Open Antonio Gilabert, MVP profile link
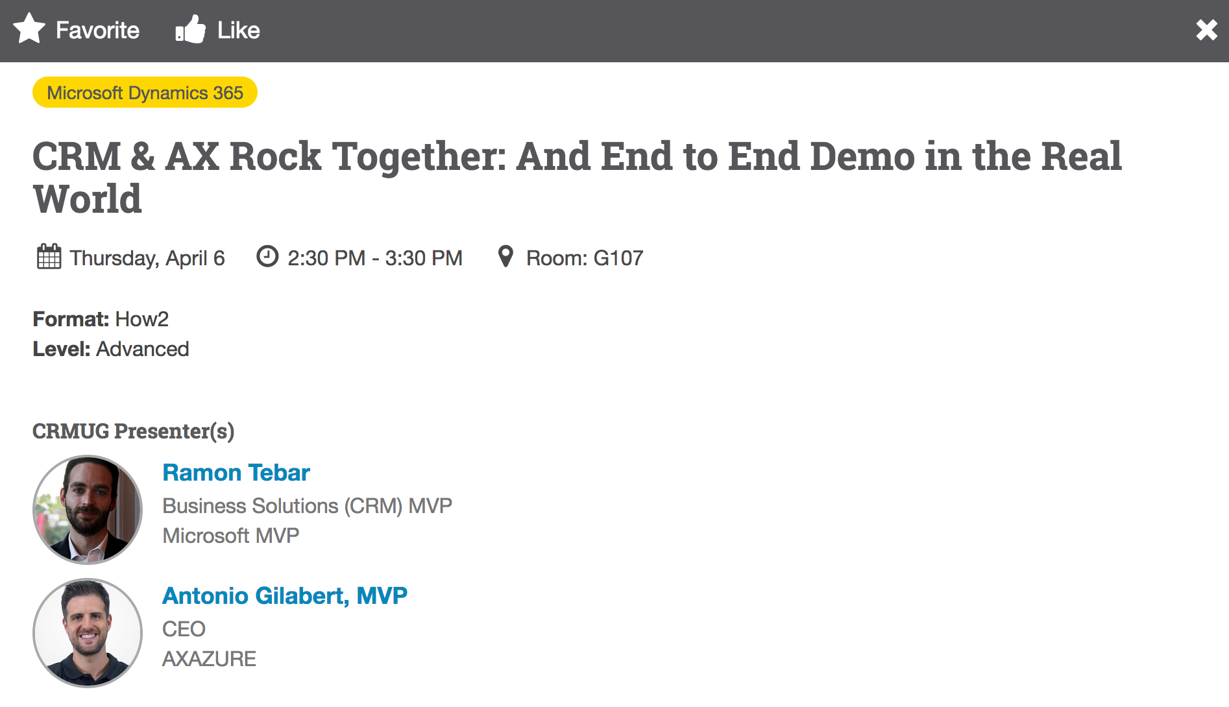Viewport: 1229px width, 707px height. click(285, 596)
